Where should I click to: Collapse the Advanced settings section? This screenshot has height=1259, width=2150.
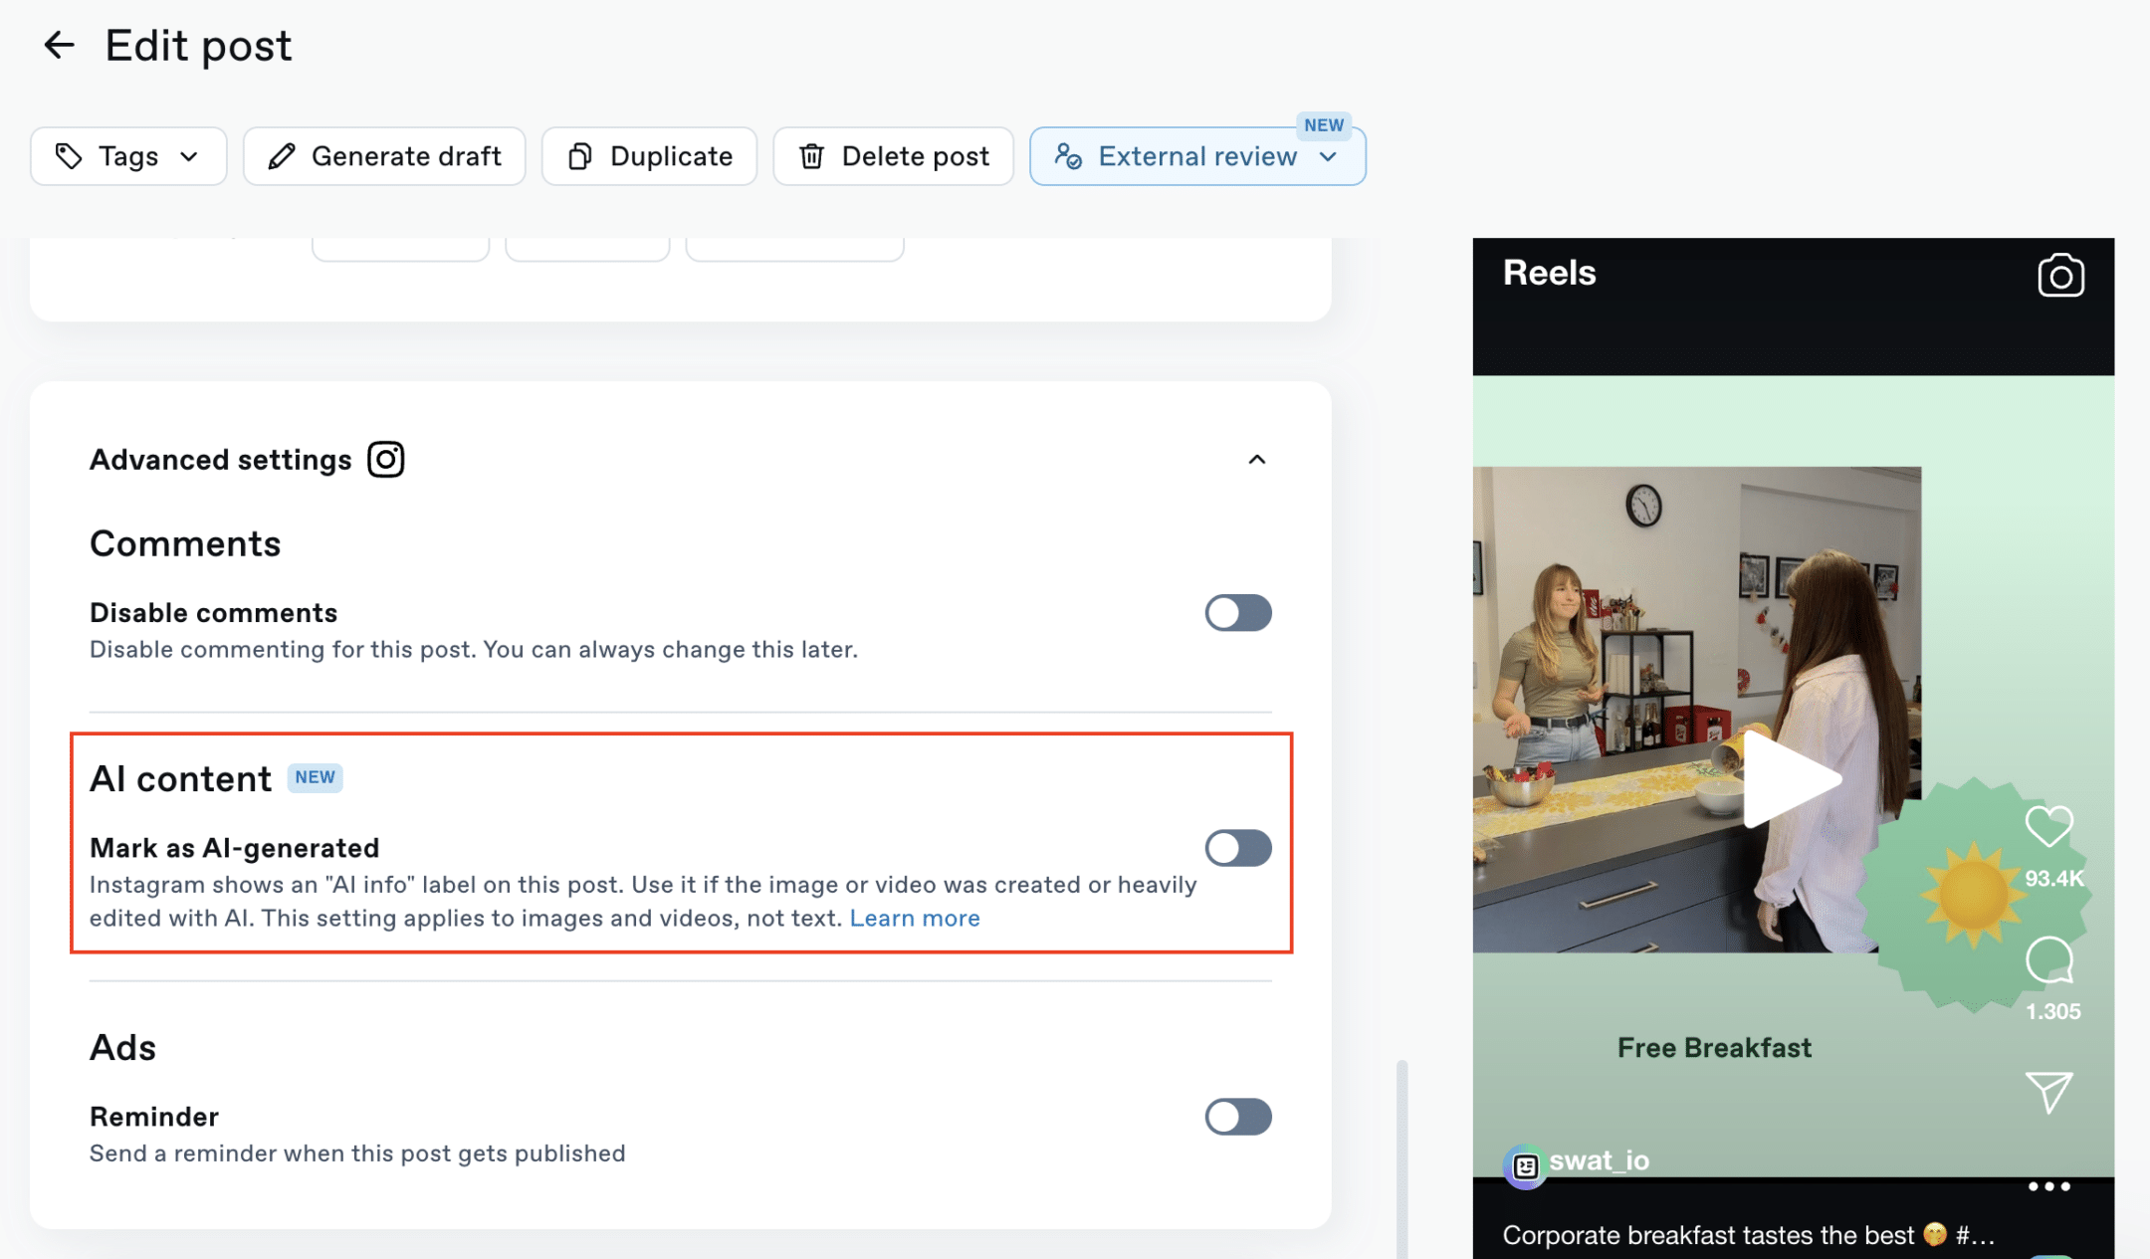(1257, 460)
